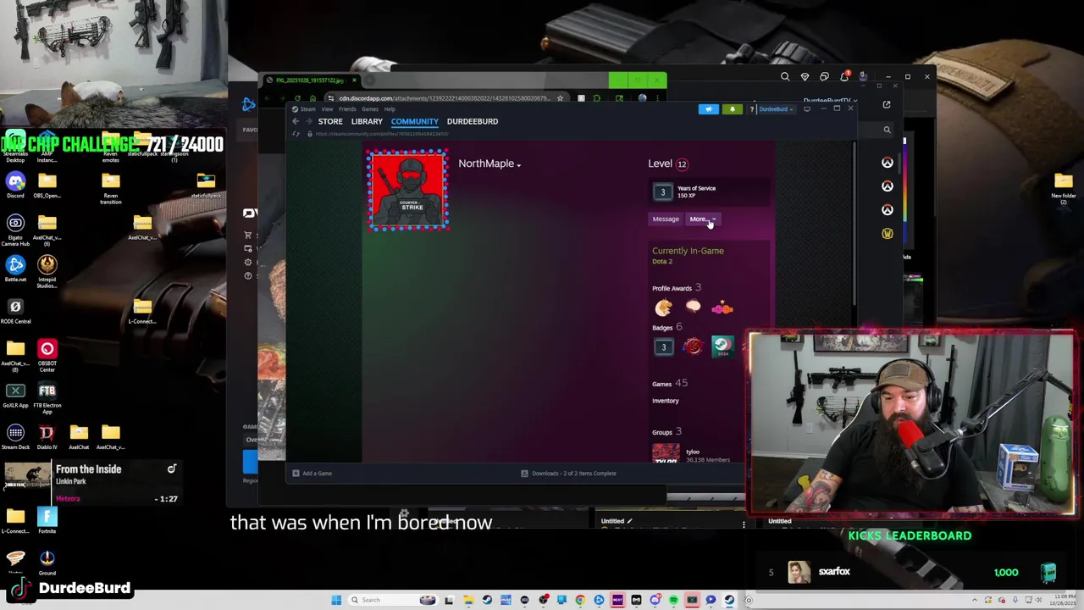Open Google Chrome from the taskbar
Image resolution: width=1084 pixels, height=610 pixels.
pyautogui.click(x=580, y=600)
